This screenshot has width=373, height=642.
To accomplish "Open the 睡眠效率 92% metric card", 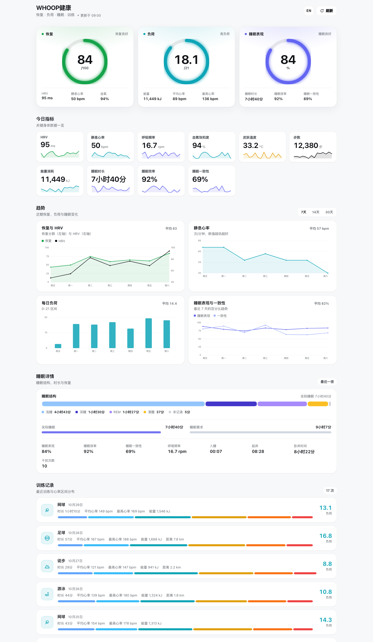I will coord(161,181).
